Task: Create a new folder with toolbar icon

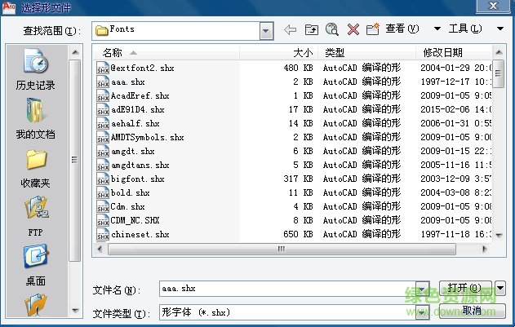Action: pos(373,29)
